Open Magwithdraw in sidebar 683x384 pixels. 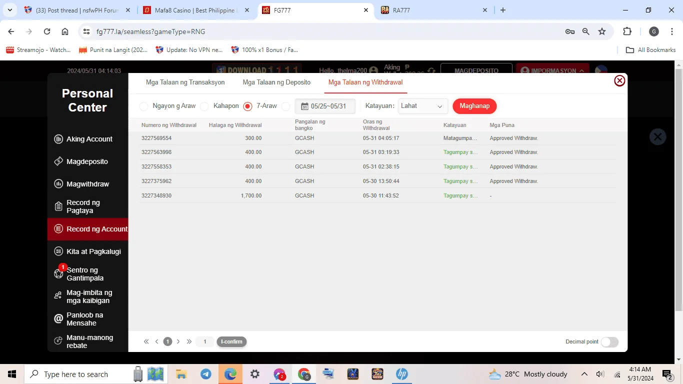point(87,184)
